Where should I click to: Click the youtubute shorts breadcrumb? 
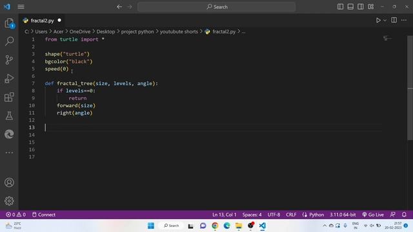coord(179,32)
